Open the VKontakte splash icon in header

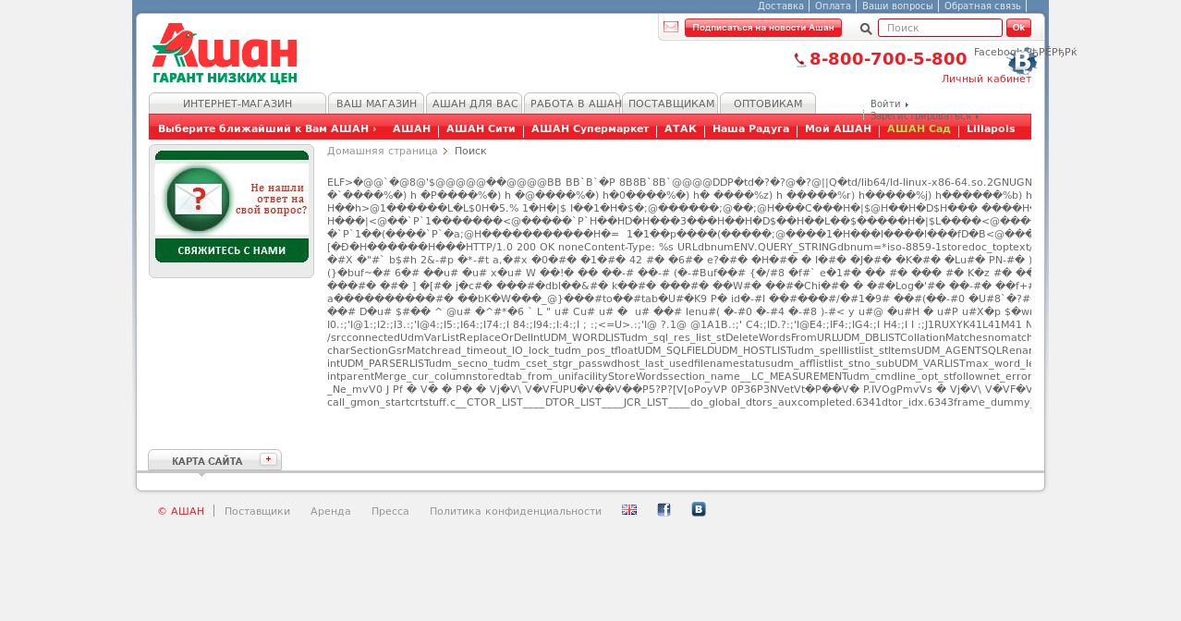[1022, 61]
